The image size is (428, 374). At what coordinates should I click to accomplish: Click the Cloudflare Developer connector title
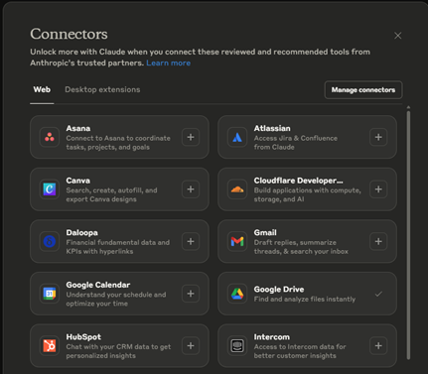[299, 181]
